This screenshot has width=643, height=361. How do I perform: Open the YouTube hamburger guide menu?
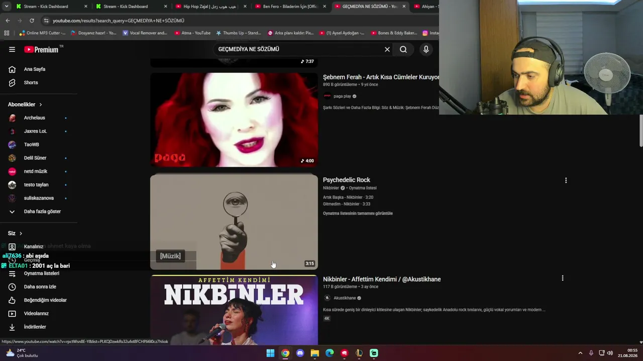pos(12,49)
